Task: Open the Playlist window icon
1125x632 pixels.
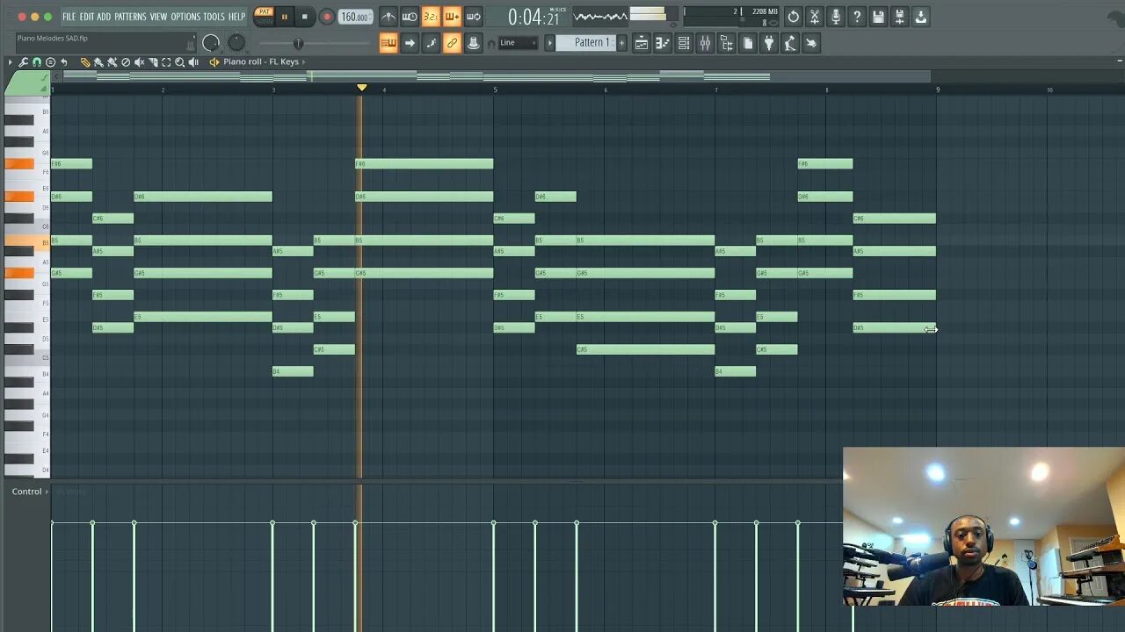Action: (642, 43)
